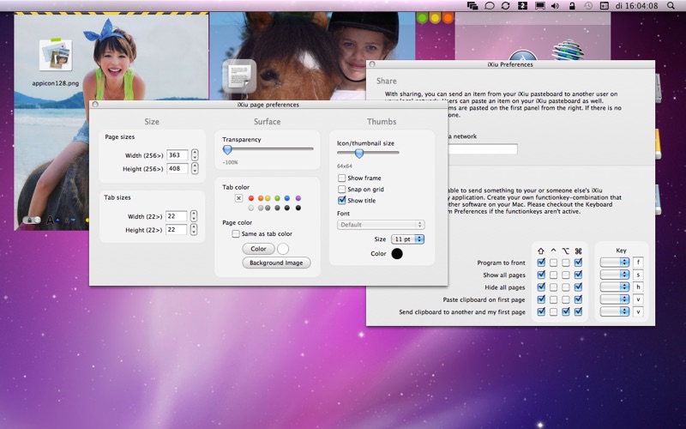The width and height of the screenshot is (686, 429).
Task: Open key dropdown for Hide all pages
Action: point(614,287)
